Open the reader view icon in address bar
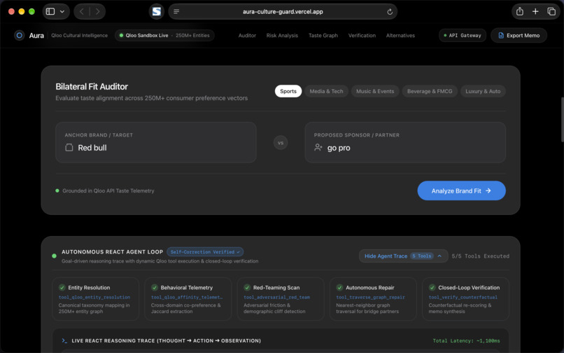Screen dimensions: 564x353 (176, 11)
